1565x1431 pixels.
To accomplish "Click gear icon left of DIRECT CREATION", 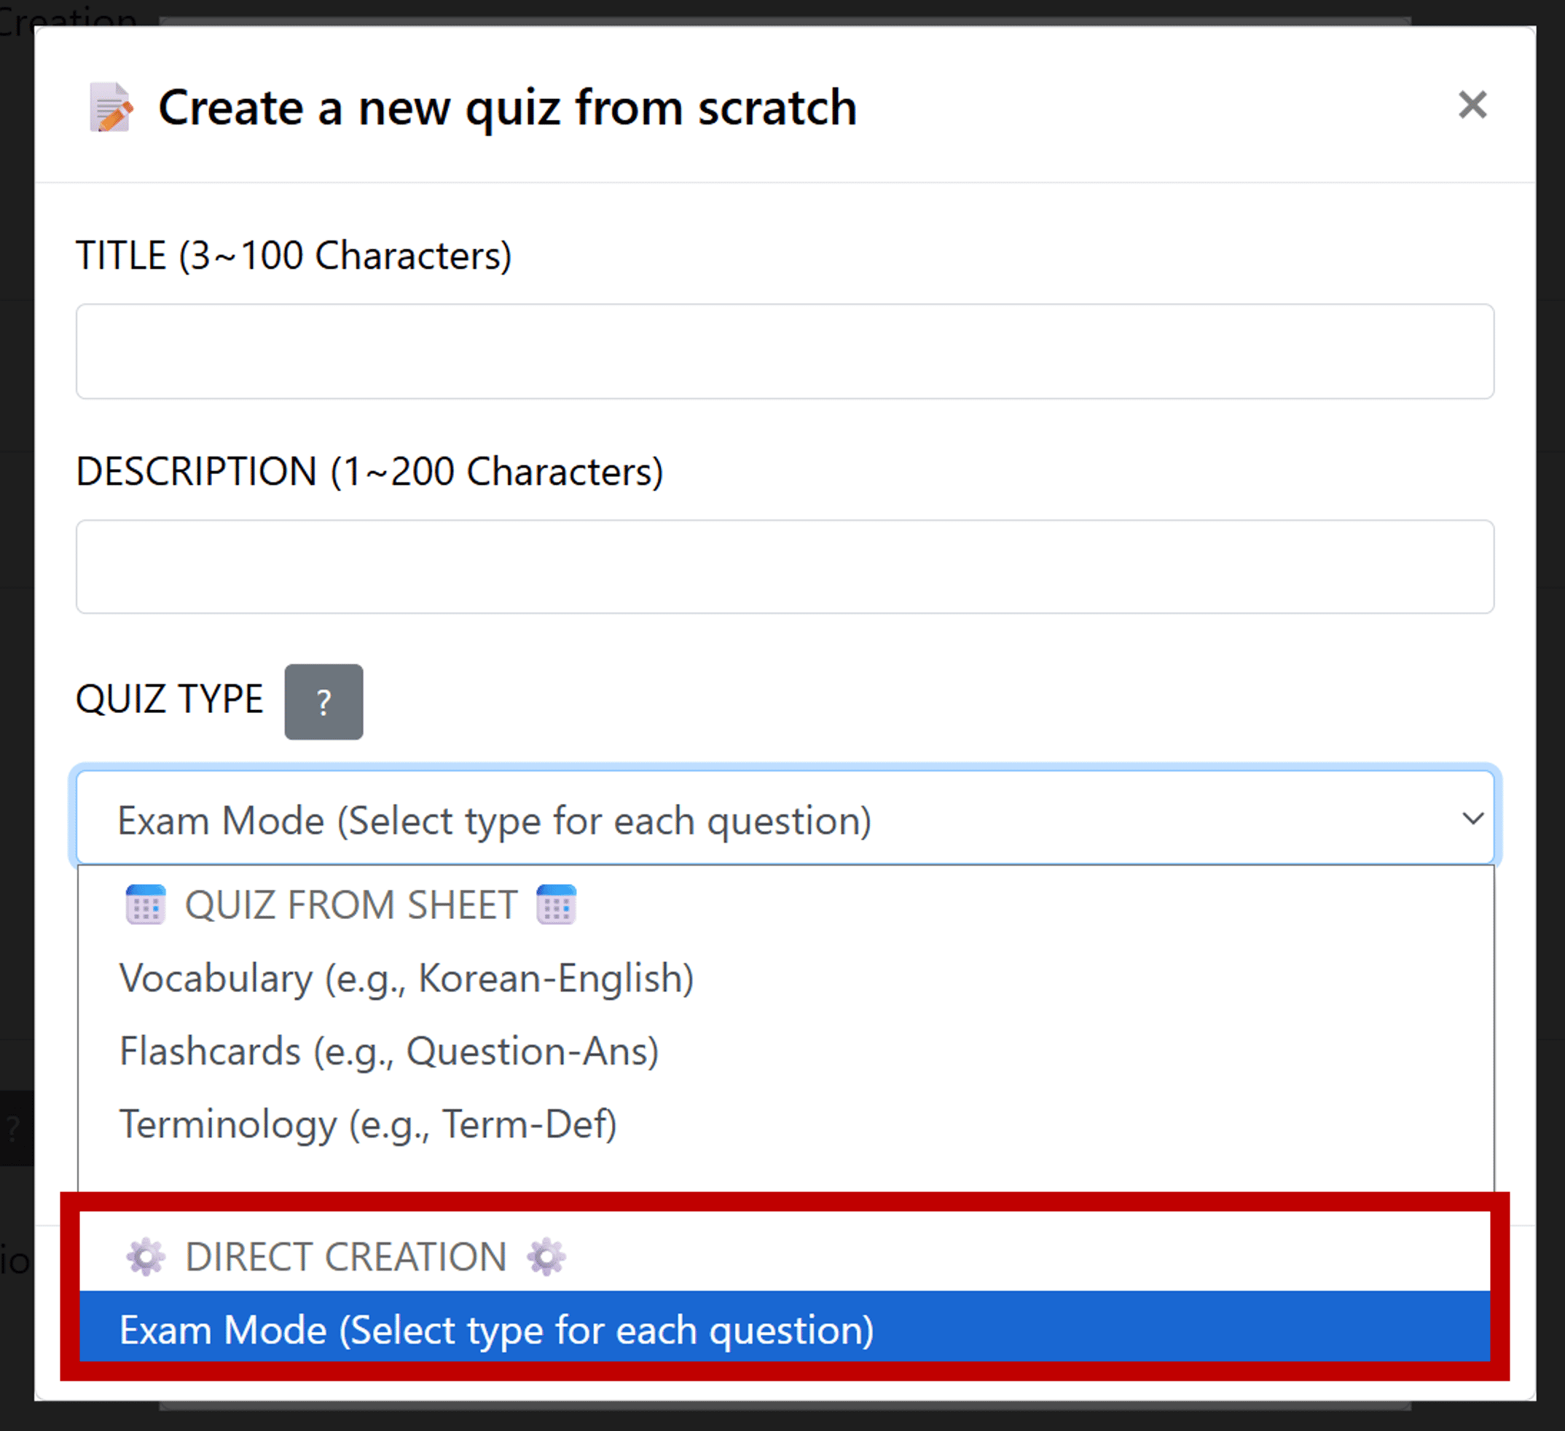I will [145, 1257].
